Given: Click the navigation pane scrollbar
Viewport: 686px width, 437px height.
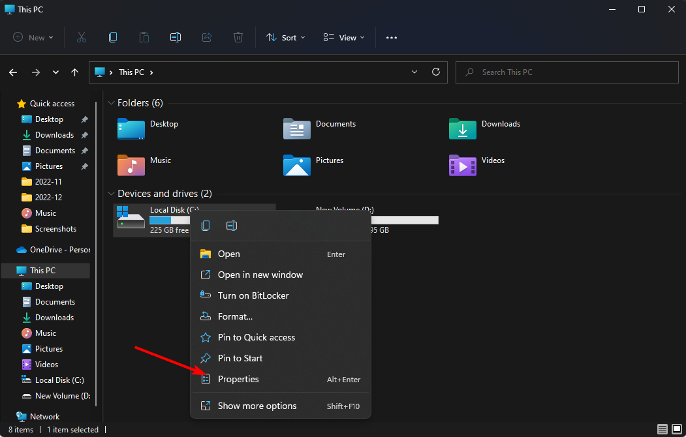Looking at the screenshot, I should coord(96,254).
